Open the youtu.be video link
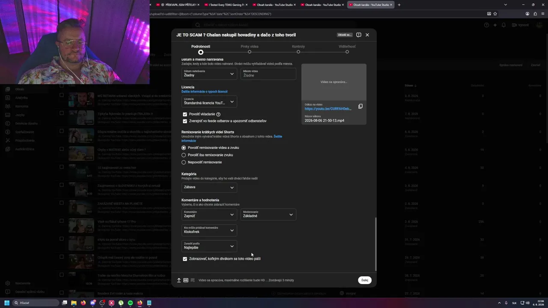Viewport: 548px width, 308px height. [328, 109]
